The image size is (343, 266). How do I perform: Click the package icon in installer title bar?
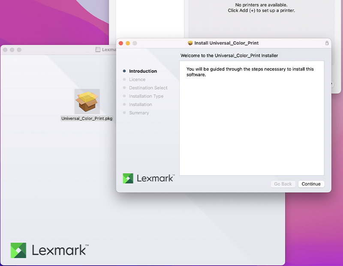(x=190, y=43)
